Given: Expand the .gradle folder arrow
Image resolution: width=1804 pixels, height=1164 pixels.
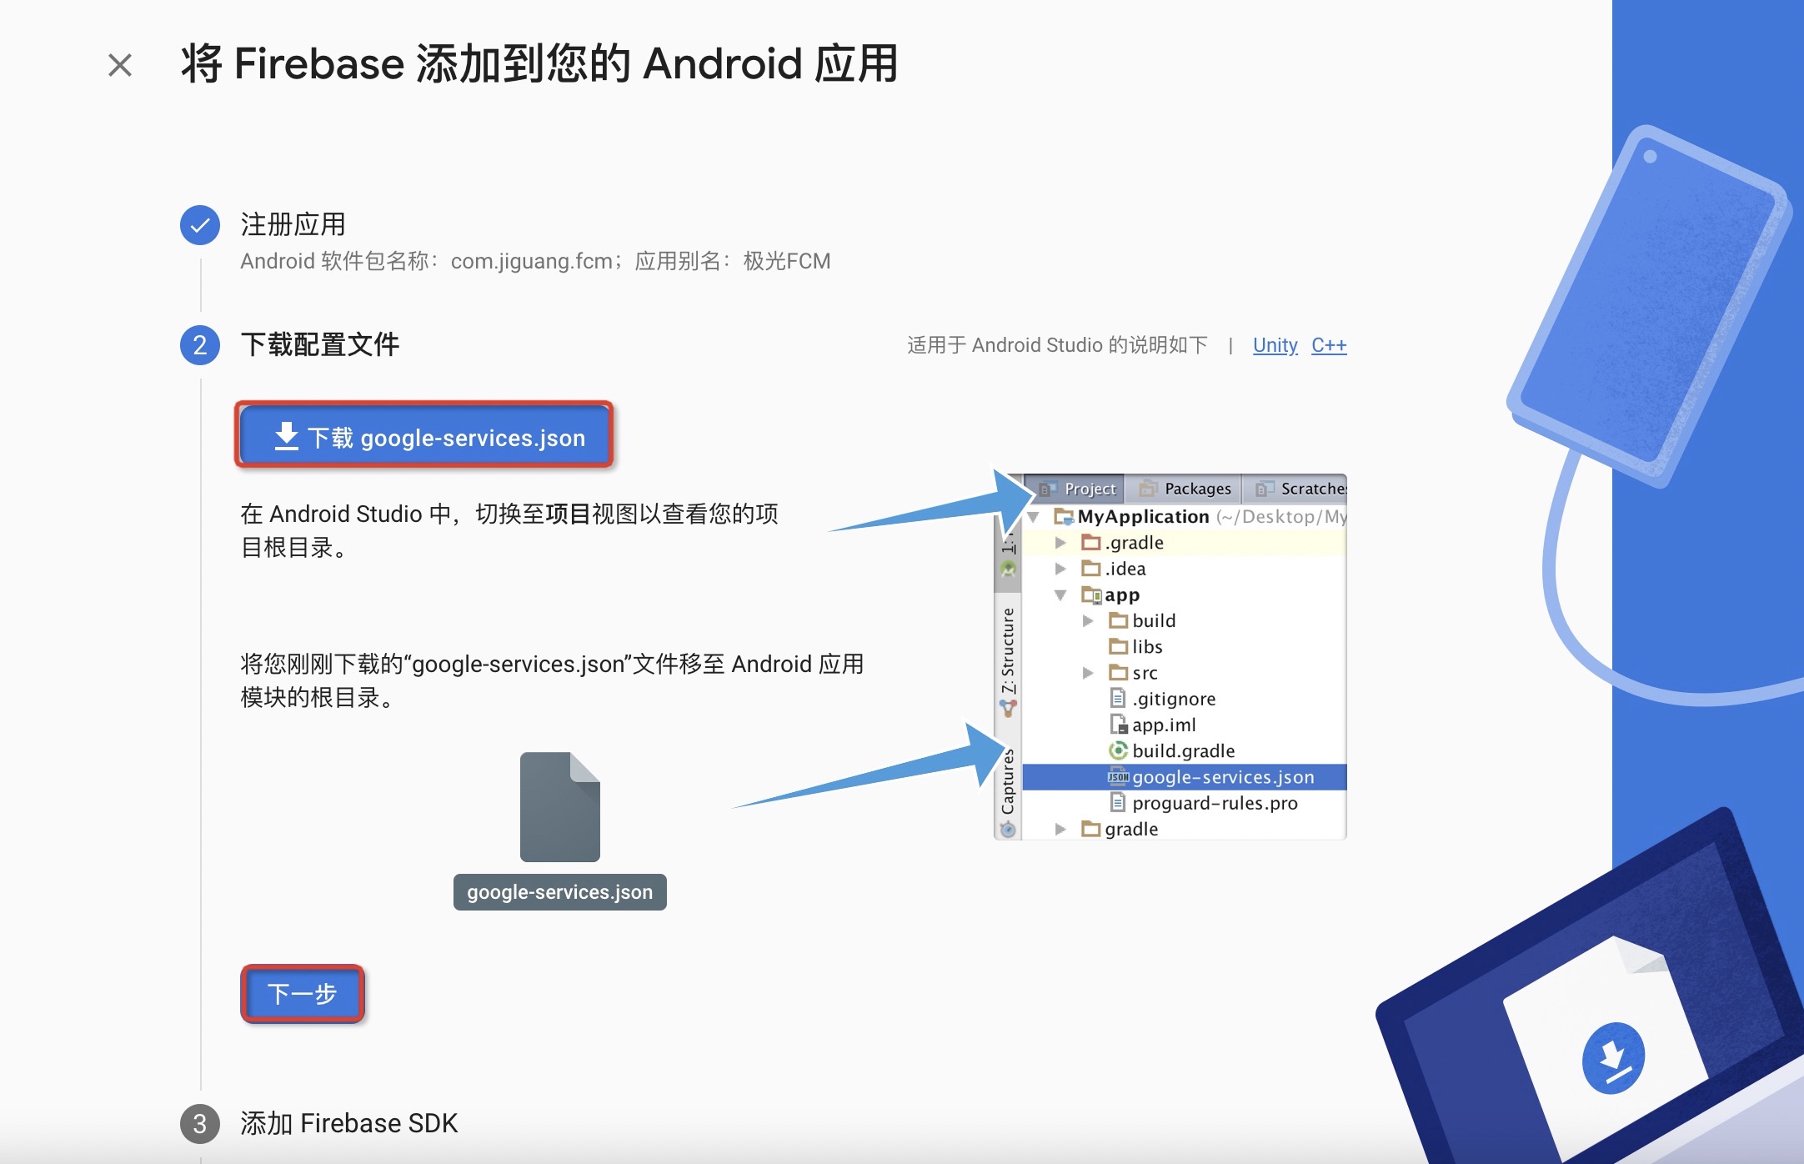Looking at the screenshot, I should pyautogui.click(x=1060, y=543).
